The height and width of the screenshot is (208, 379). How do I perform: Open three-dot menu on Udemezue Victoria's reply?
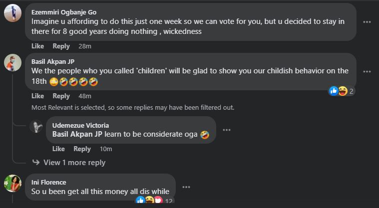[x=227, y=130]
